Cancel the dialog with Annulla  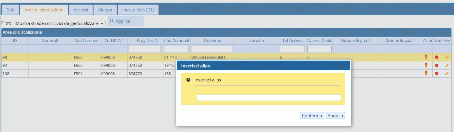point(335,115)
